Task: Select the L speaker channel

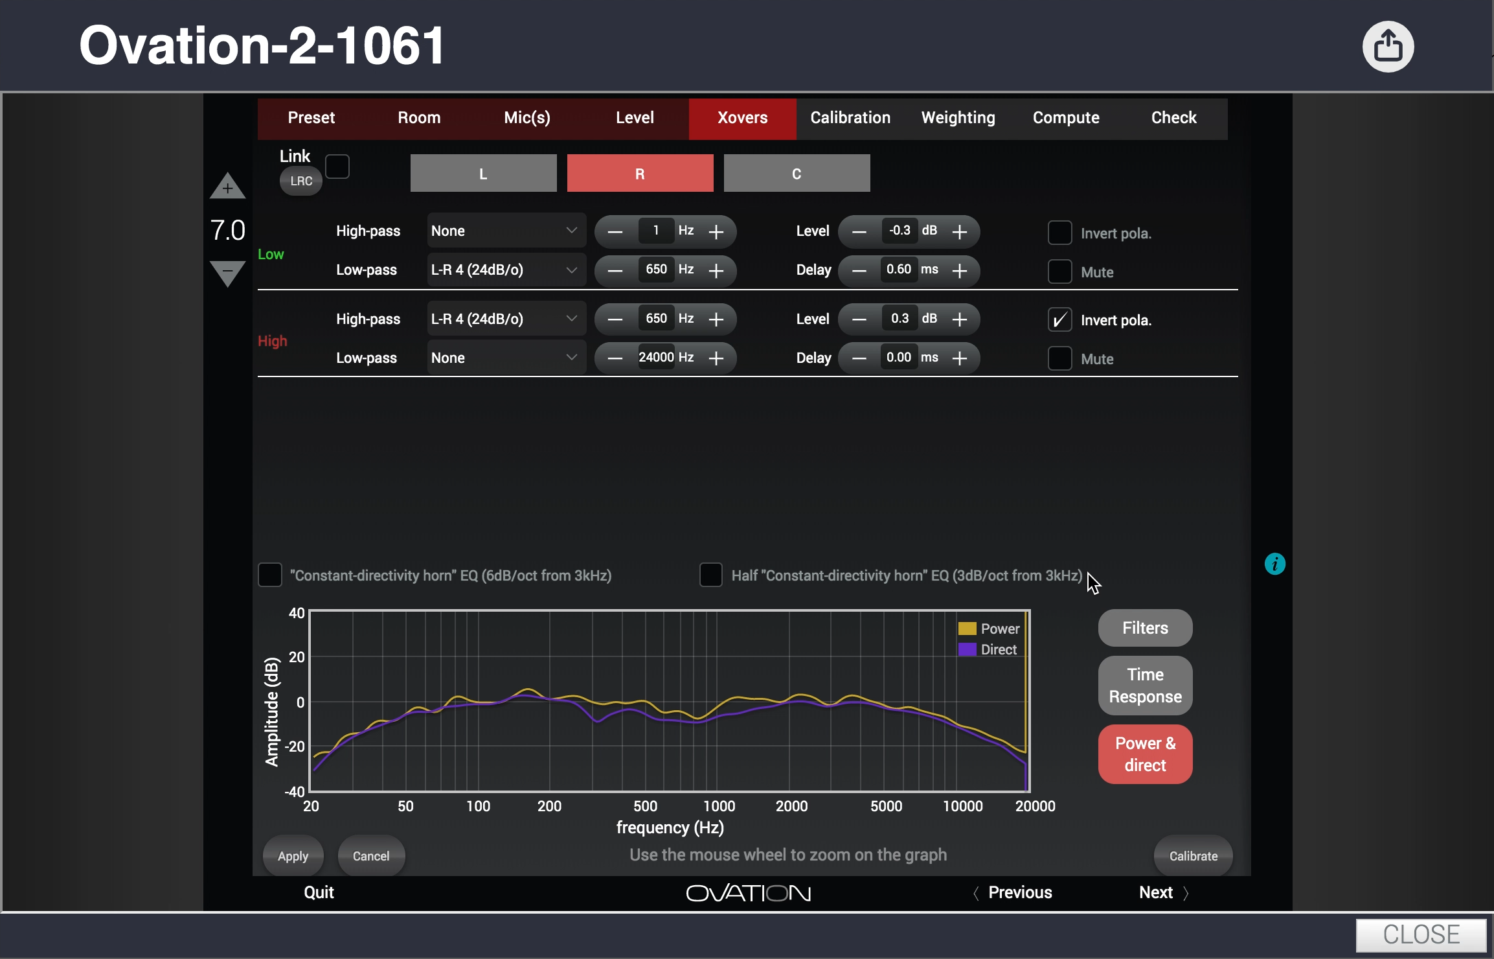Action: [483, 174]
